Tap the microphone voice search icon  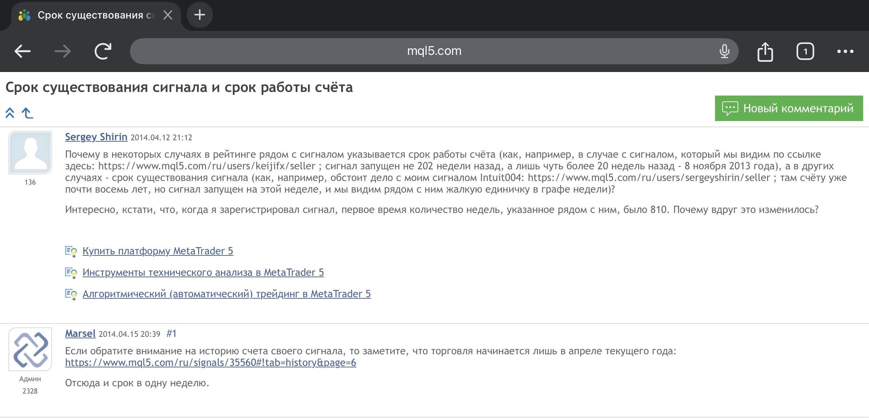pyautogui.click(x=724, y=51)
